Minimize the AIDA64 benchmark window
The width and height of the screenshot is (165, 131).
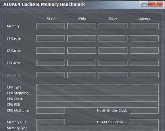[x=144, y=4]
